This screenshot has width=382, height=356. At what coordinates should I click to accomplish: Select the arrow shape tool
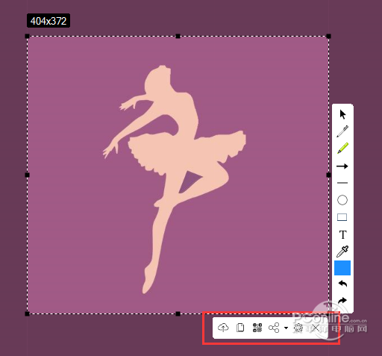click(342, 166)
